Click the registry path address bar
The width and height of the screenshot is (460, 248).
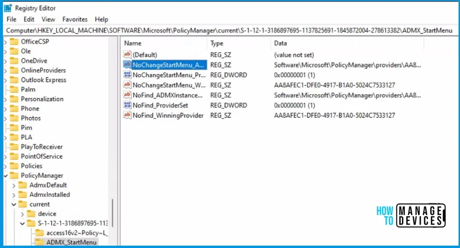pyautogui.click(x=230, y=30)
